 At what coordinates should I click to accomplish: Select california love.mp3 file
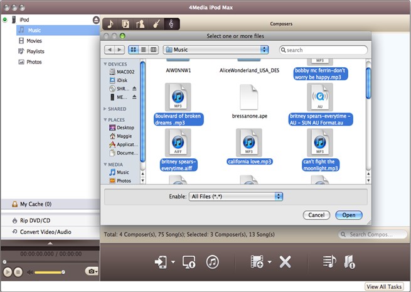click(249, 147)
